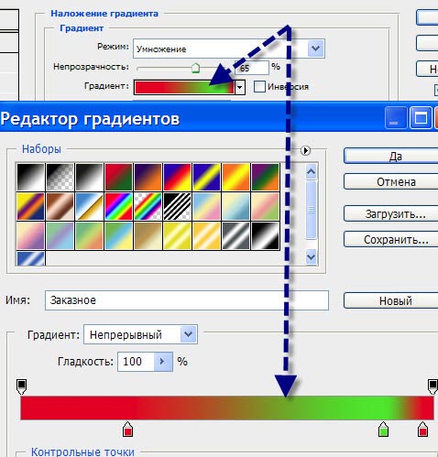This screenshot has height=457, width=438.
Task: Click the Гладкость value field 100
Action: click(136, 362)
